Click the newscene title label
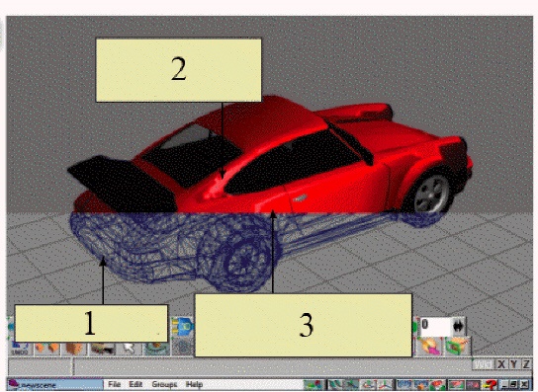The height and width of the screenshot is (392, 538). tap(38, 385)
